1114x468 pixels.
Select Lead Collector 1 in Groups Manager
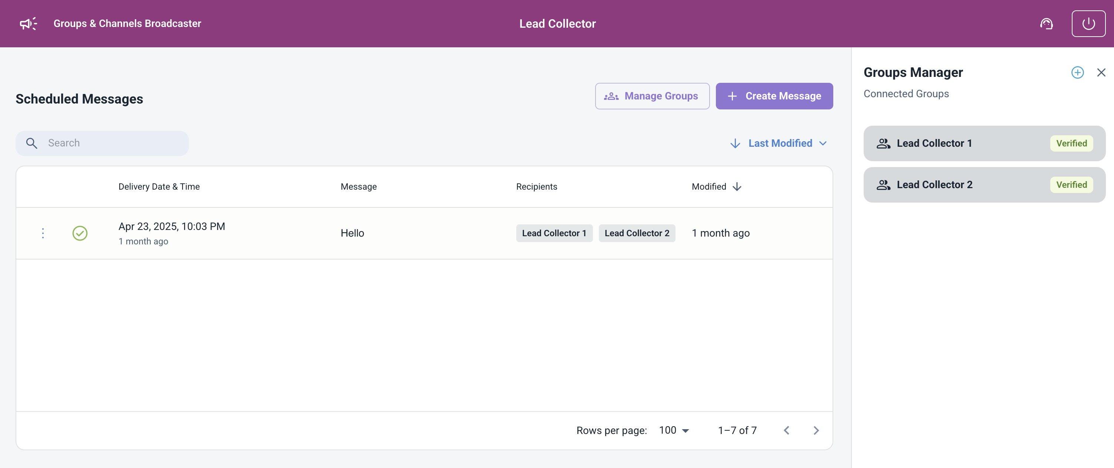pos(984,143)
